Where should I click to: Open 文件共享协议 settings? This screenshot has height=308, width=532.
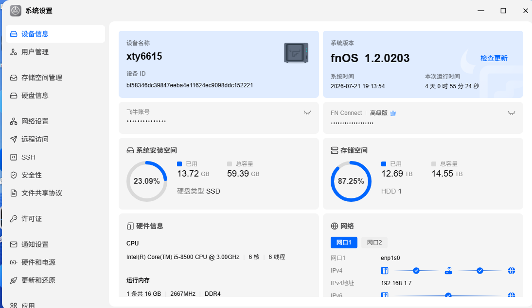pos(55,193)
